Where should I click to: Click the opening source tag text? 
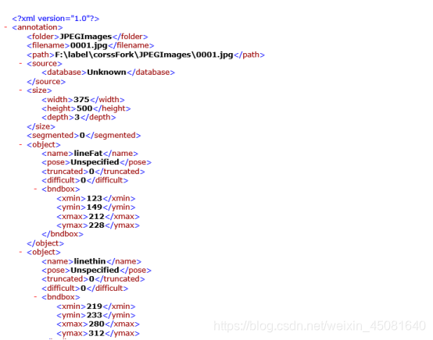45,63
